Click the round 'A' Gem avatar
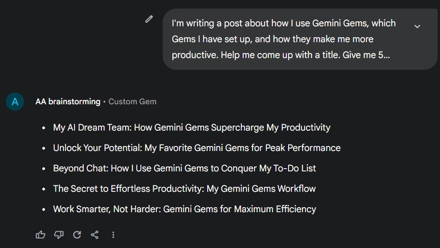Viewport: 440px width, 248px height. coord(15,102)
